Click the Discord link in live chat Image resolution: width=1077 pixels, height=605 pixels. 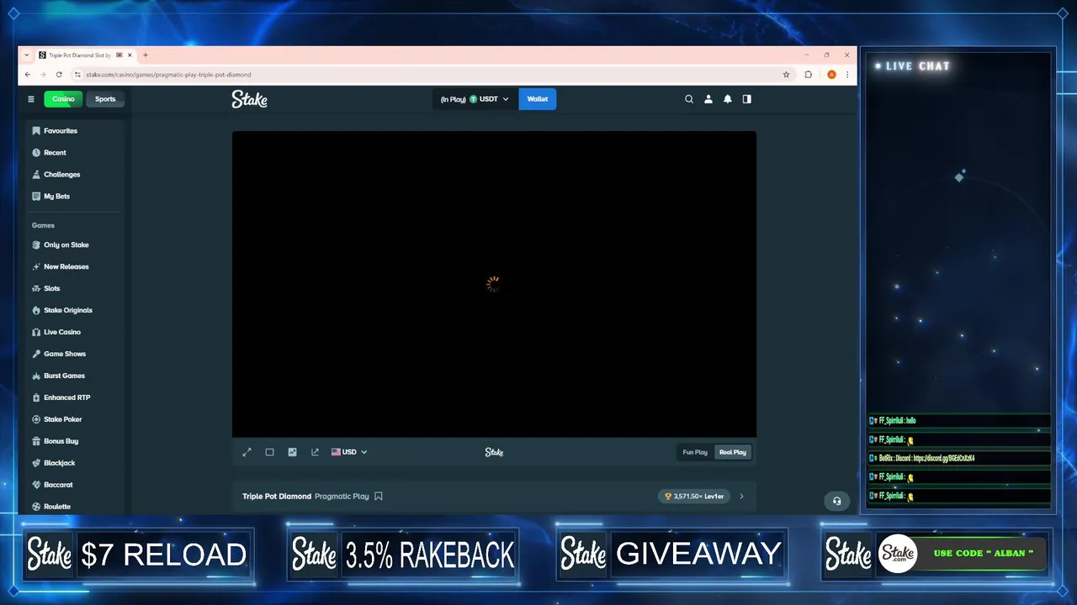(x=944, y=459)
